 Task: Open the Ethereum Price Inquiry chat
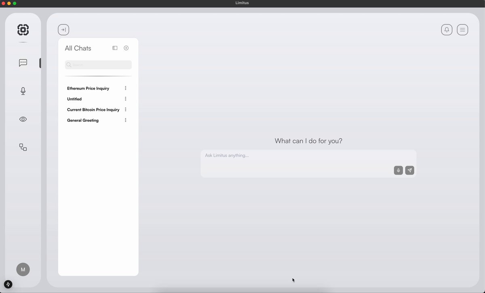click(x=88, y=88)
